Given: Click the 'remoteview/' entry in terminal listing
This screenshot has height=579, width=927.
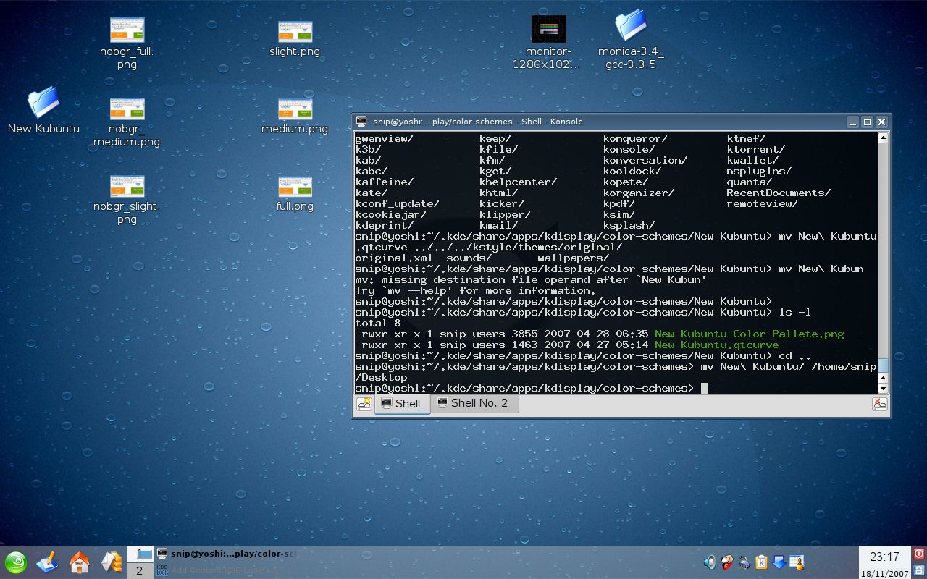Looking at the screenshot, I should tap(763, 203).
